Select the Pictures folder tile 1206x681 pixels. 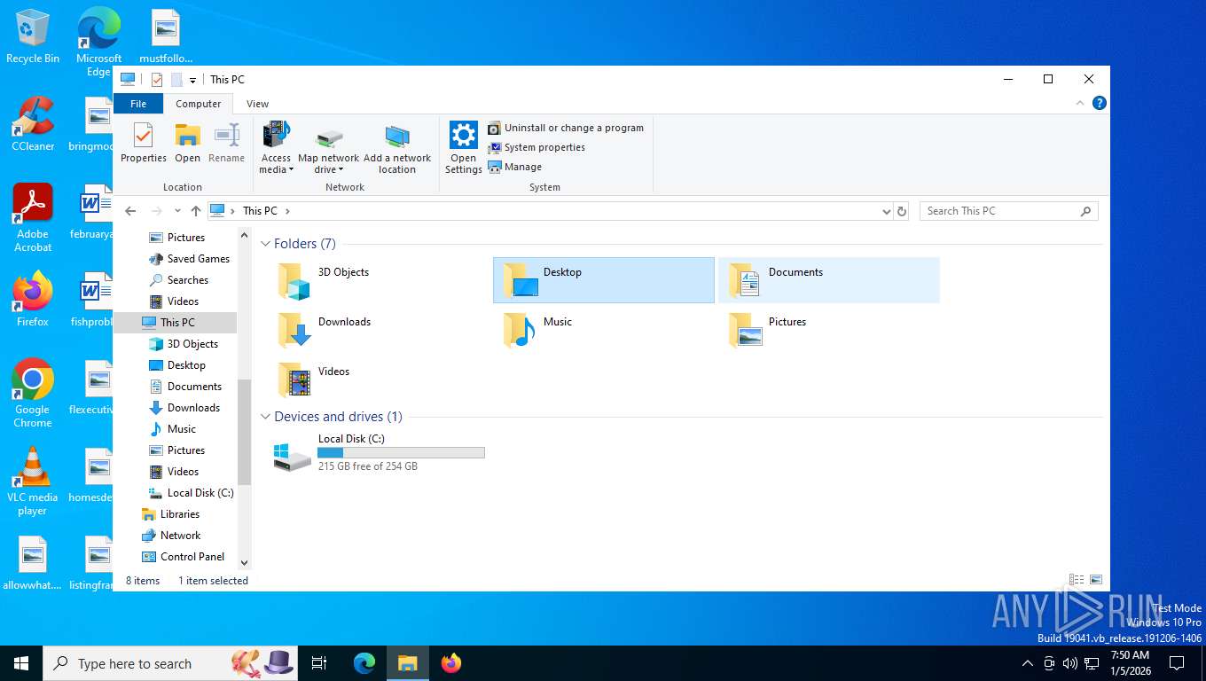click(828, 330)
